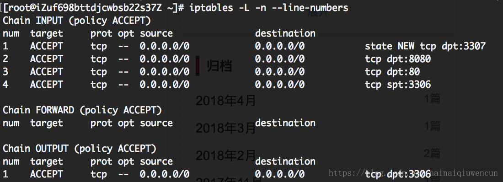The width and height of the screenshot is (503, 182).
Task: Click the 归档 heading in the background blog page
Action: (x=219, y=66)
